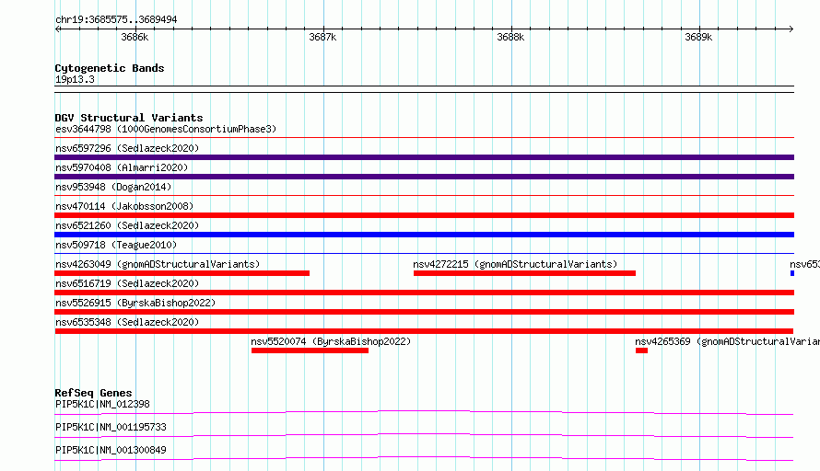This screenshot has width=820, height=471.
Task: Open the RefSeq Genes track heading
Action: (x=93, y=393)
